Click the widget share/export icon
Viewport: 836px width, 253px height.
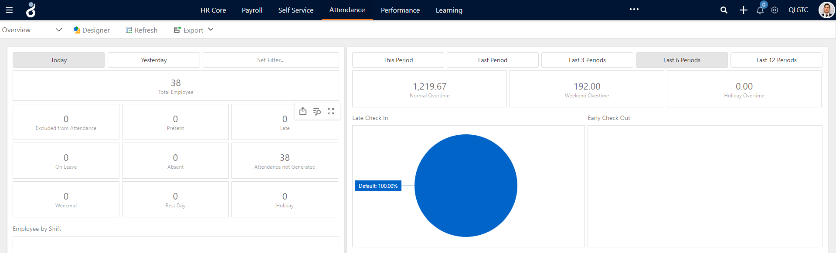click(303, 111)
